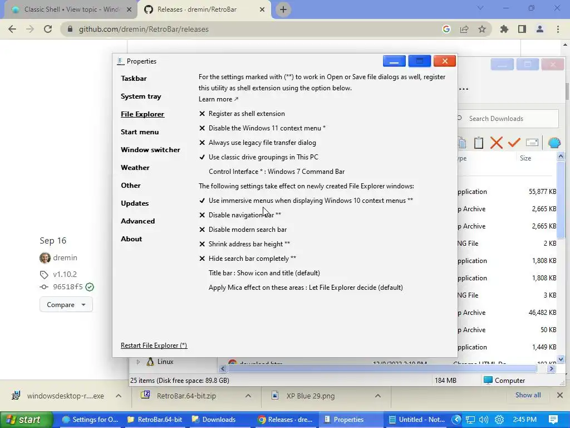
Task: Click Restart File Explorer link
Action: (x=154, y=346)
